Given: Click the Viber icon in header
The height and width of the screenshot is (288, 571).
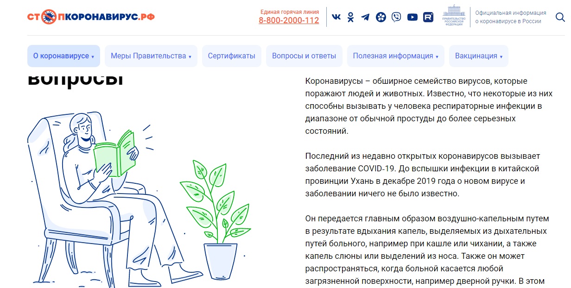Looking at the screenshot, I should (x=396, y=17).
